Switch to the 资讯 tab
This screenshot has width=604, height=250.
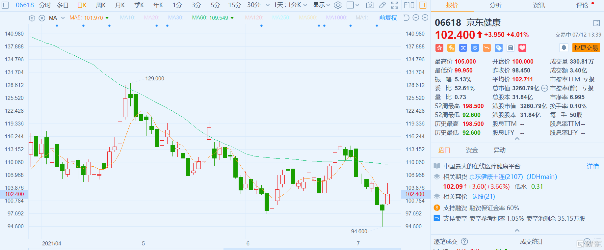coord(539,5)
